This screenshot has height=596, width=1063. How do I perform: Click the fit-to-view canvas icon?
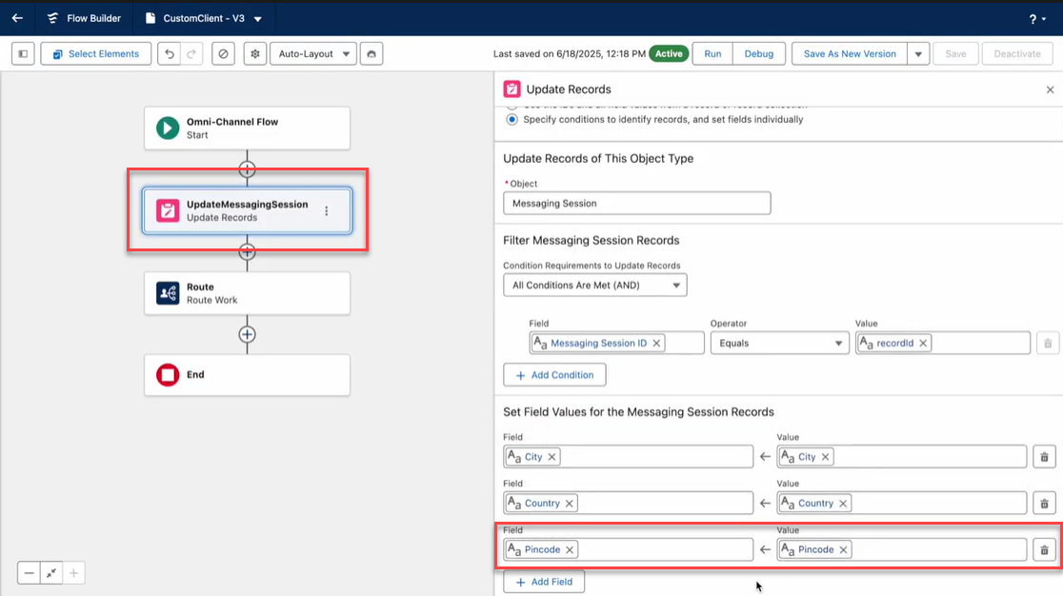[x=51, y=573]
